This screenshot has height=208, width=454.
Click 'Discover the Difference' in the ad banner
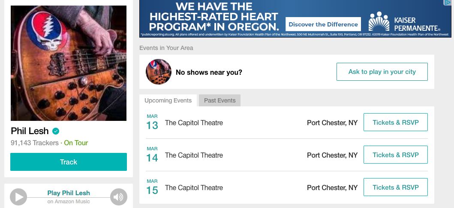pos(323,24)
